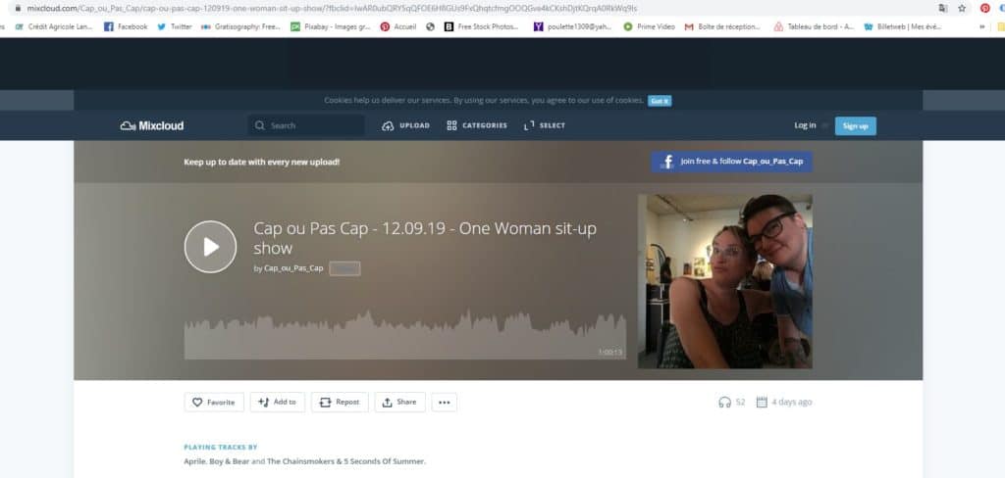Open the Cap_ou_Pas_Cap uploader profile

tap(293, 268)
